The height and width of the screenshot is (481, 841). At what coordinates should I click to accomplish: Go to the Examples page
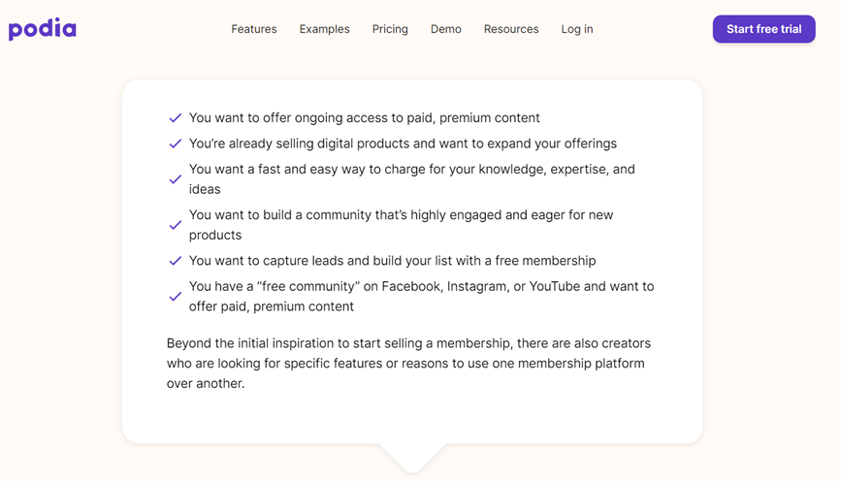point(324,29)
